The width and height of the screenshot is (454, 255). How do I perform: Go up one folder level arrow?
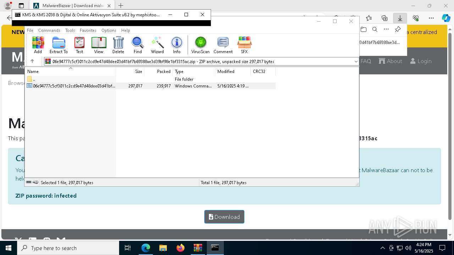(32, 61)
